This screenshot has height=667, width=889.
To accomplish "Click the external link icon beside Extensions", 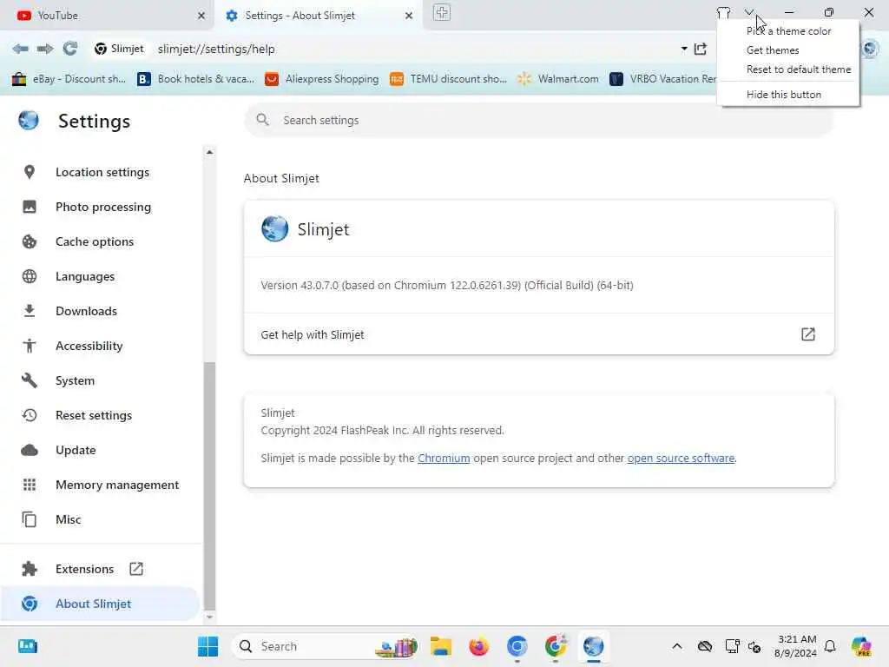I will [136, 569].
